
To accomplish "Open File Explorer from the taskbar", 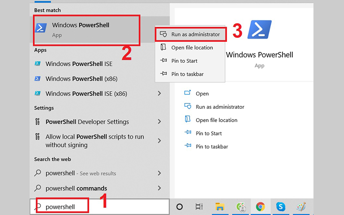I will coord(220,207).
